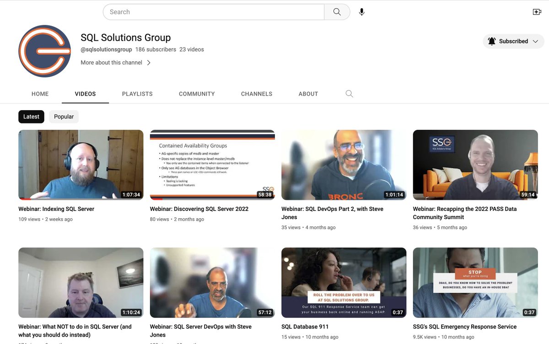Open channel search magnifier beside About tab
The height and width of the screenshot is (344, 549).
(x=349, y=94)
